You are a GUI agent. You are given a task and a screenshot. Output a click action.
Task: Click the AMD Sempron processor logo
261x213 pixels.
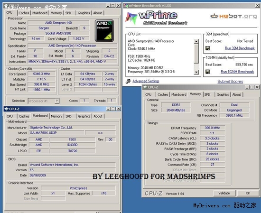pyautogui.click(x=104, y=31)
